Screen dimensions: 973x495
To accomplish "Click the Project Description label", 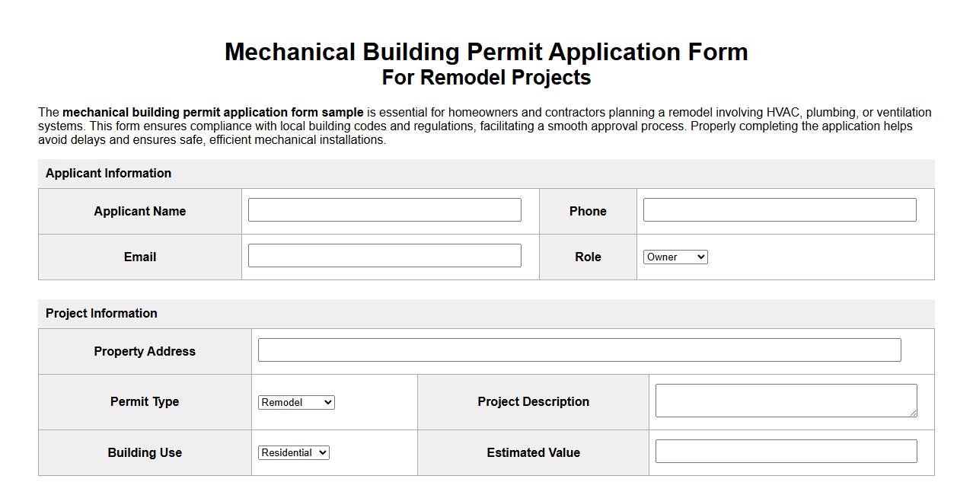I will pyautogui.click(x=532, y=401).
